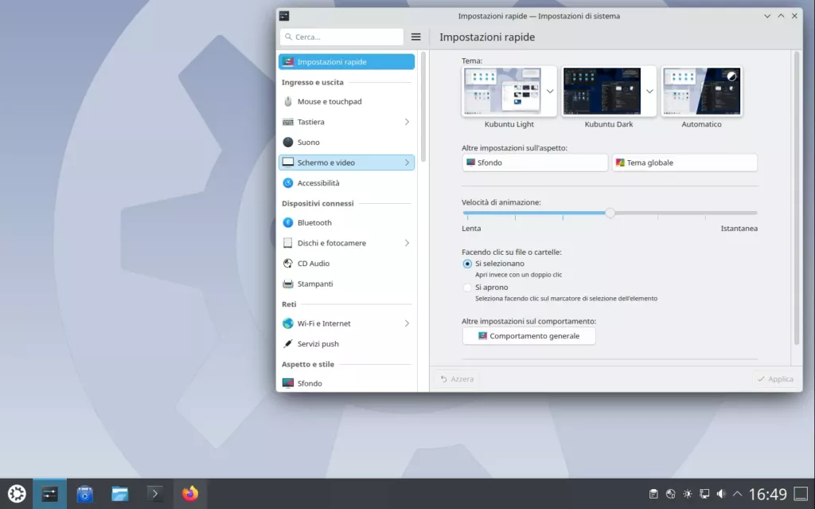Click the Wi-Fi e Internet globe icon
815x509 pixels.
288,323
